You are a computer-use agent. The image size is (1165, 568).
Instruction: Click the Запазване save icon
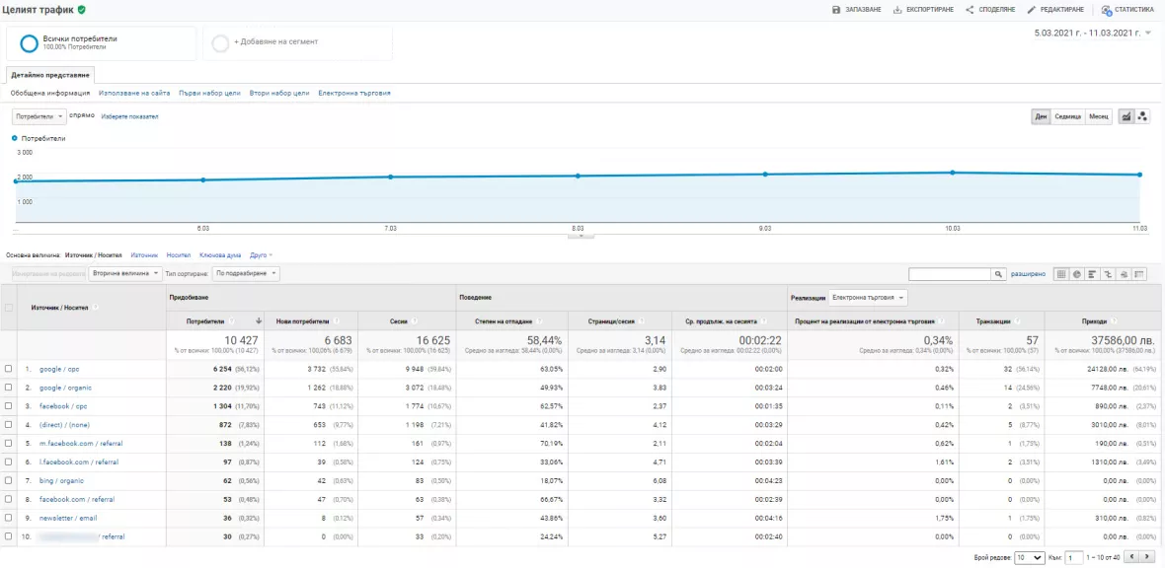[x=836, y=10]
